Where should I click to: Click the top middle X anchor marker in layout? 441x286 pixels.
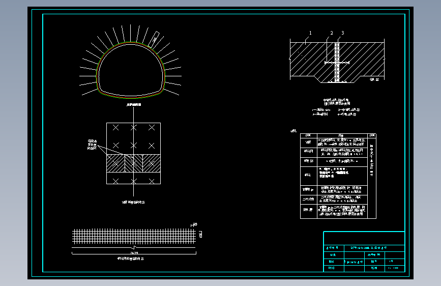click(134, 128)
